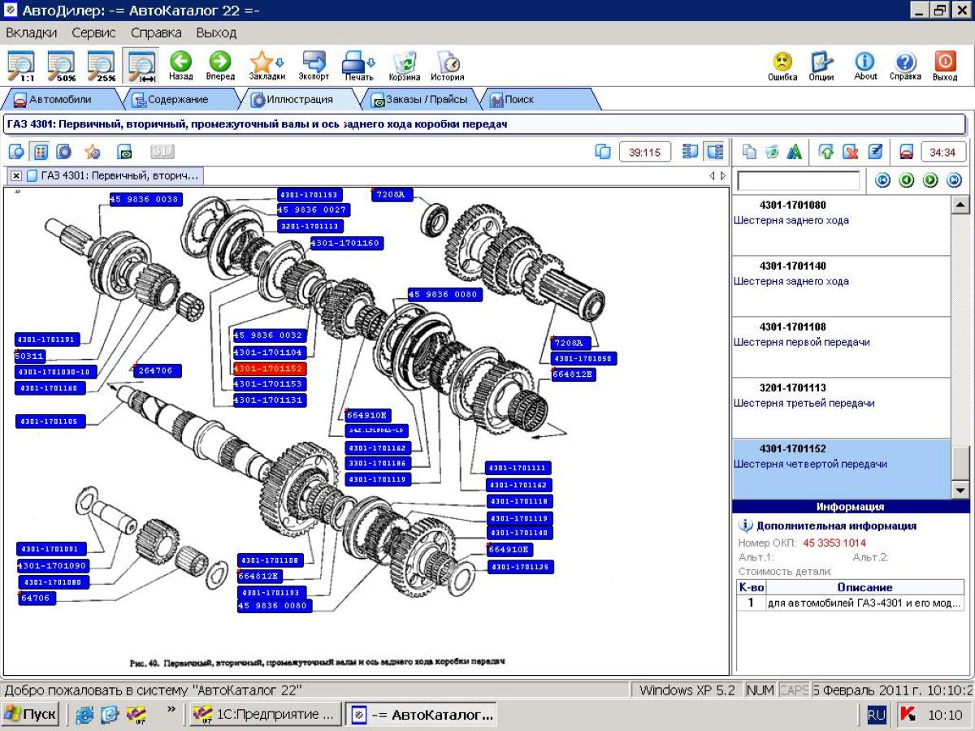Select part 3201-1701113 Шестерня третьей передачи
The height and width of the screenshot is (731, 975).
(x=841, y=408)
